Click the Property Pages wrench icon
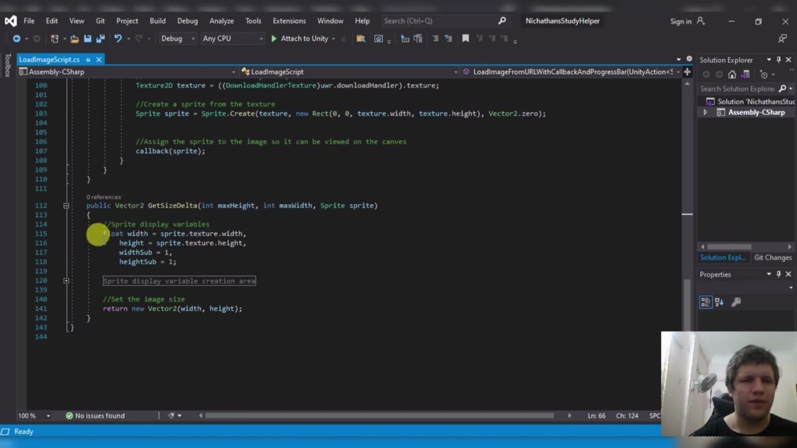 pos(736,302)
